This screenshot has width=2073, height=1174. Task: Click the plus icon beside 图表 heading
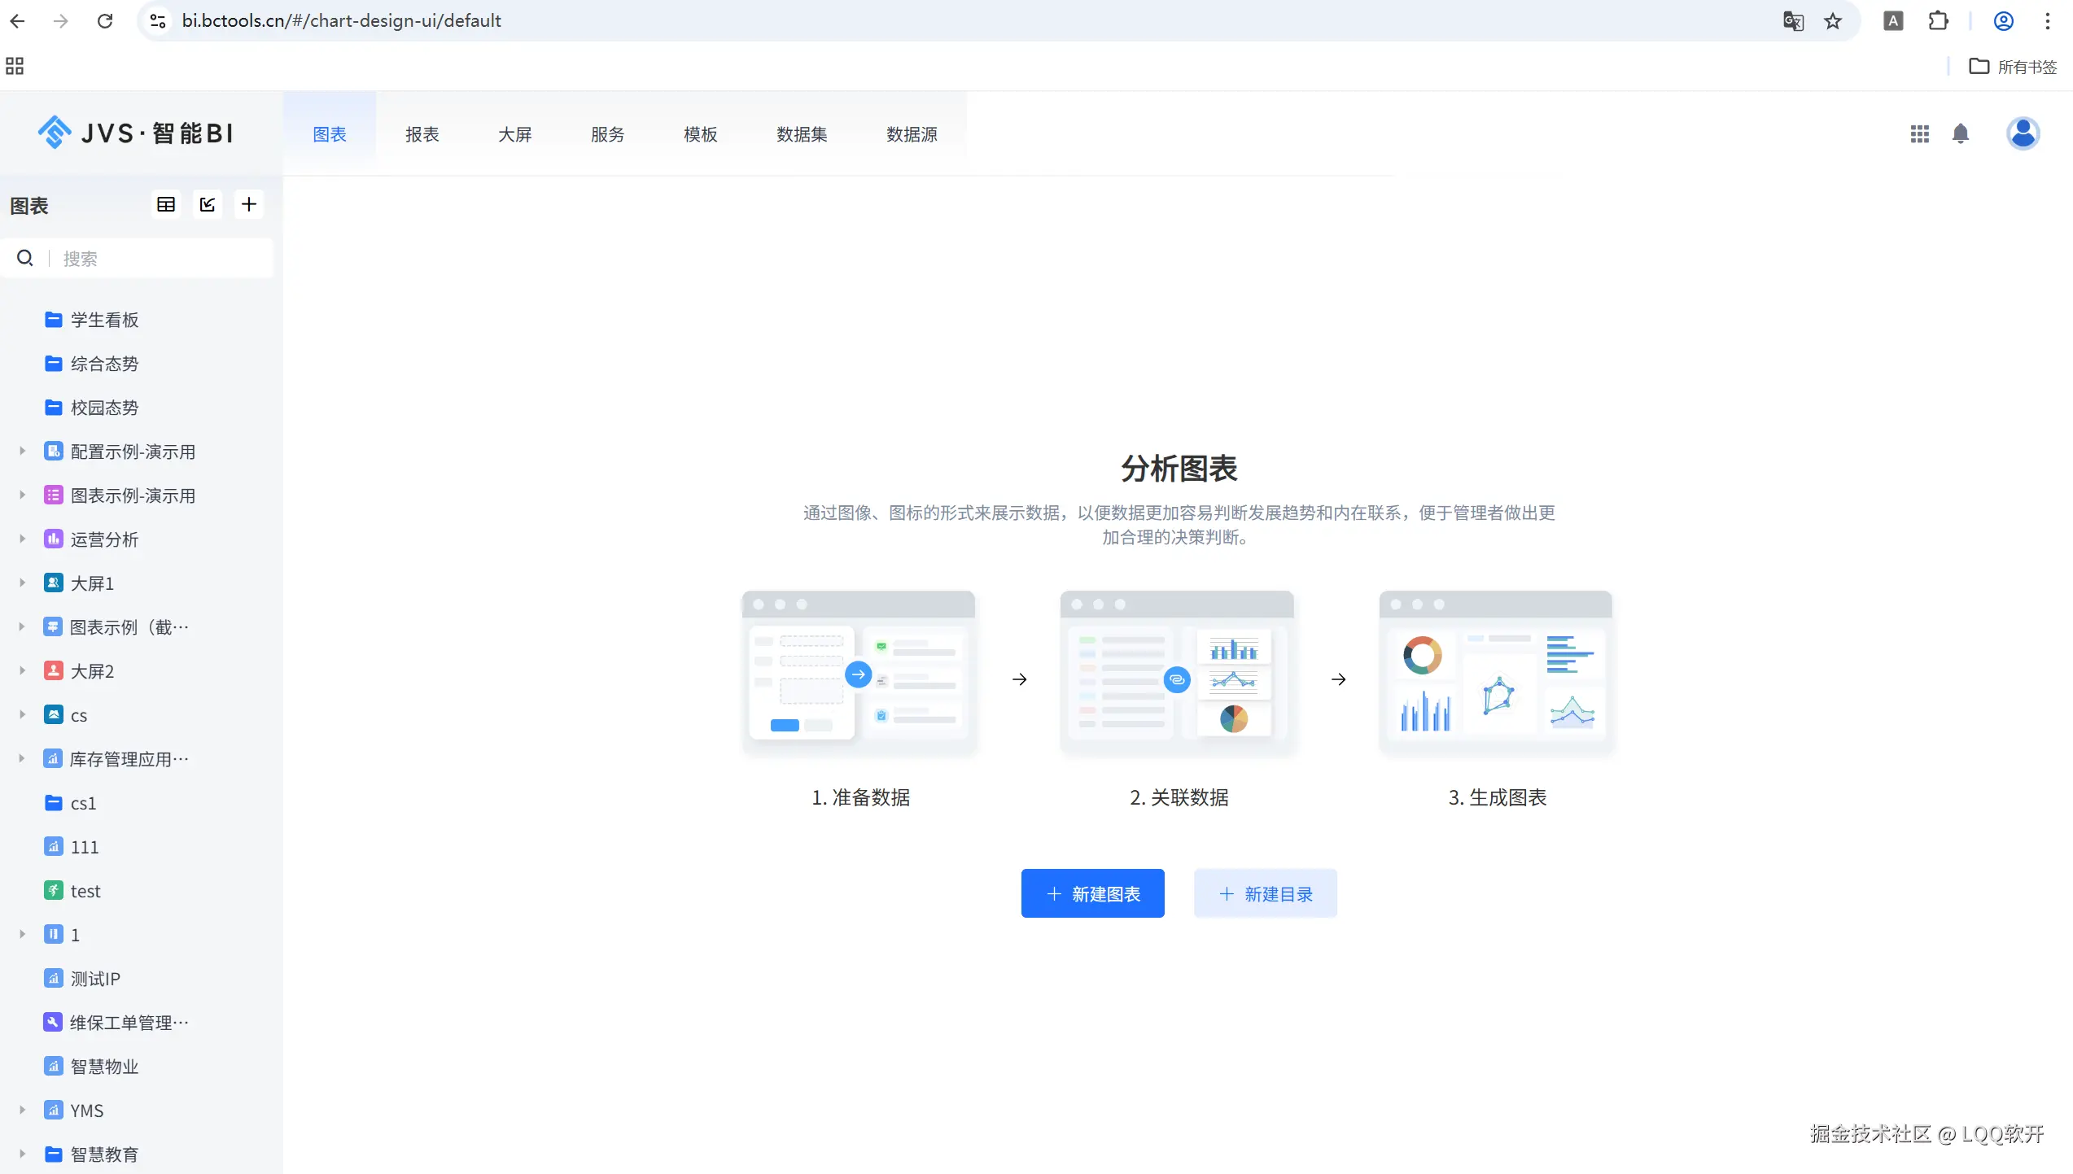pos(249,204)
